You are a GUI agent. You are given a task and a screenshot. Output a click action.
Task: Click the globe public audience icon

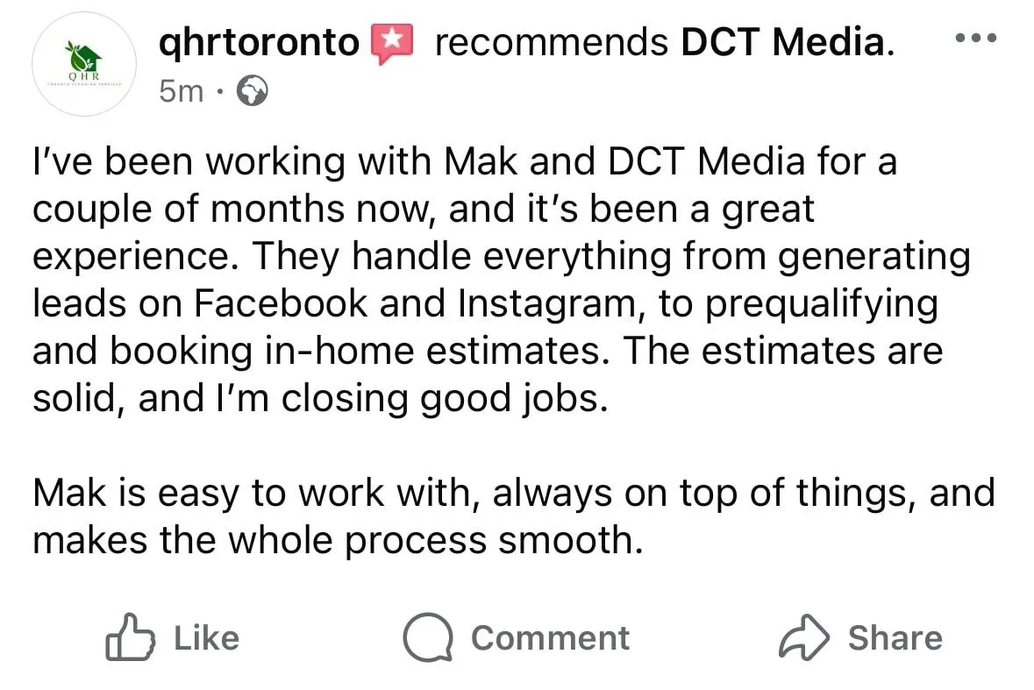[253, 89]
